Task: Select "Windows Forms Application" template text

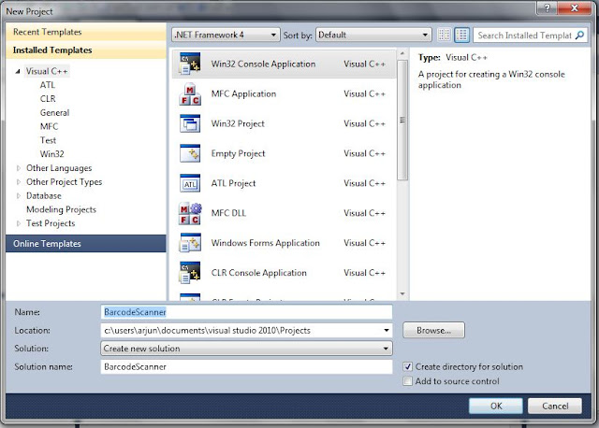Action: [265, 243]
